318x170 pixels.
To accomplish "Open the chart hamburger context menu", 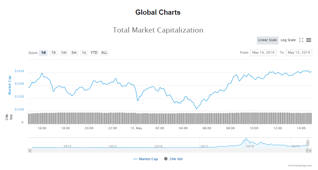I will pyautogui.click(x=308, y=40).
